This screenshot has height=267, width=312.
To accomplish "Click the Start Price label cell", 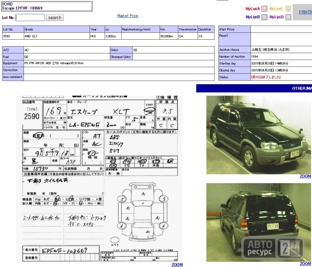I will 235,29.
